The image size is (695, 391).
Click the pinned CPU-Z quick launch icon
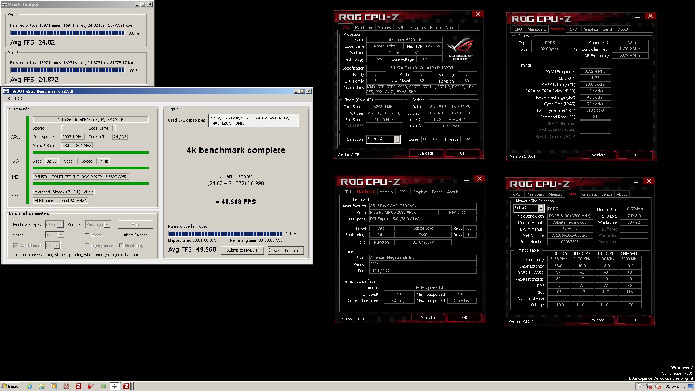pyautogui.click(x=79, y=386)
